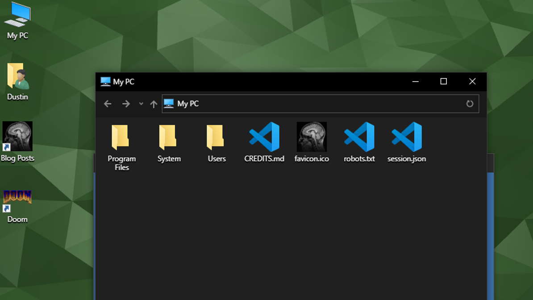
Task: Open the Program Files folder
Action: tap(121, 137)
